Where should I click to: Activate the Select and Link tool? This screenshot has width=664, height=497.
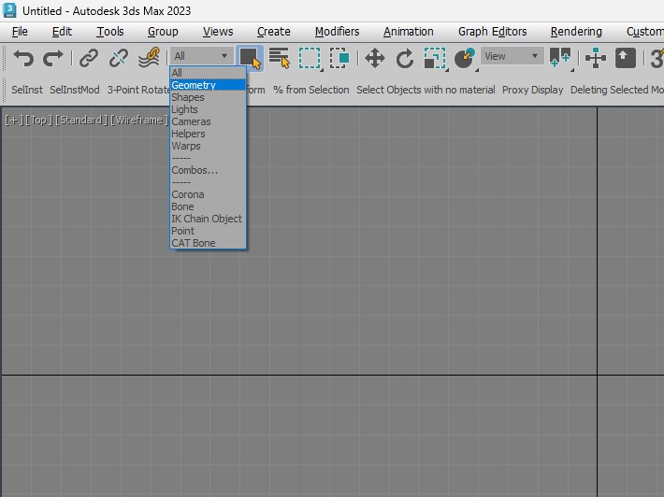pyautogui.click(x=89, y=58)
